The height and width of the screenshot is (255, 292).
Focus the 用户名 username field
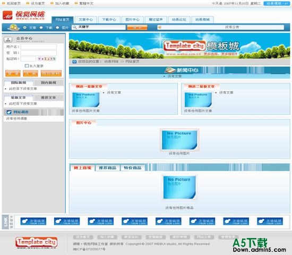click(39, 47)
